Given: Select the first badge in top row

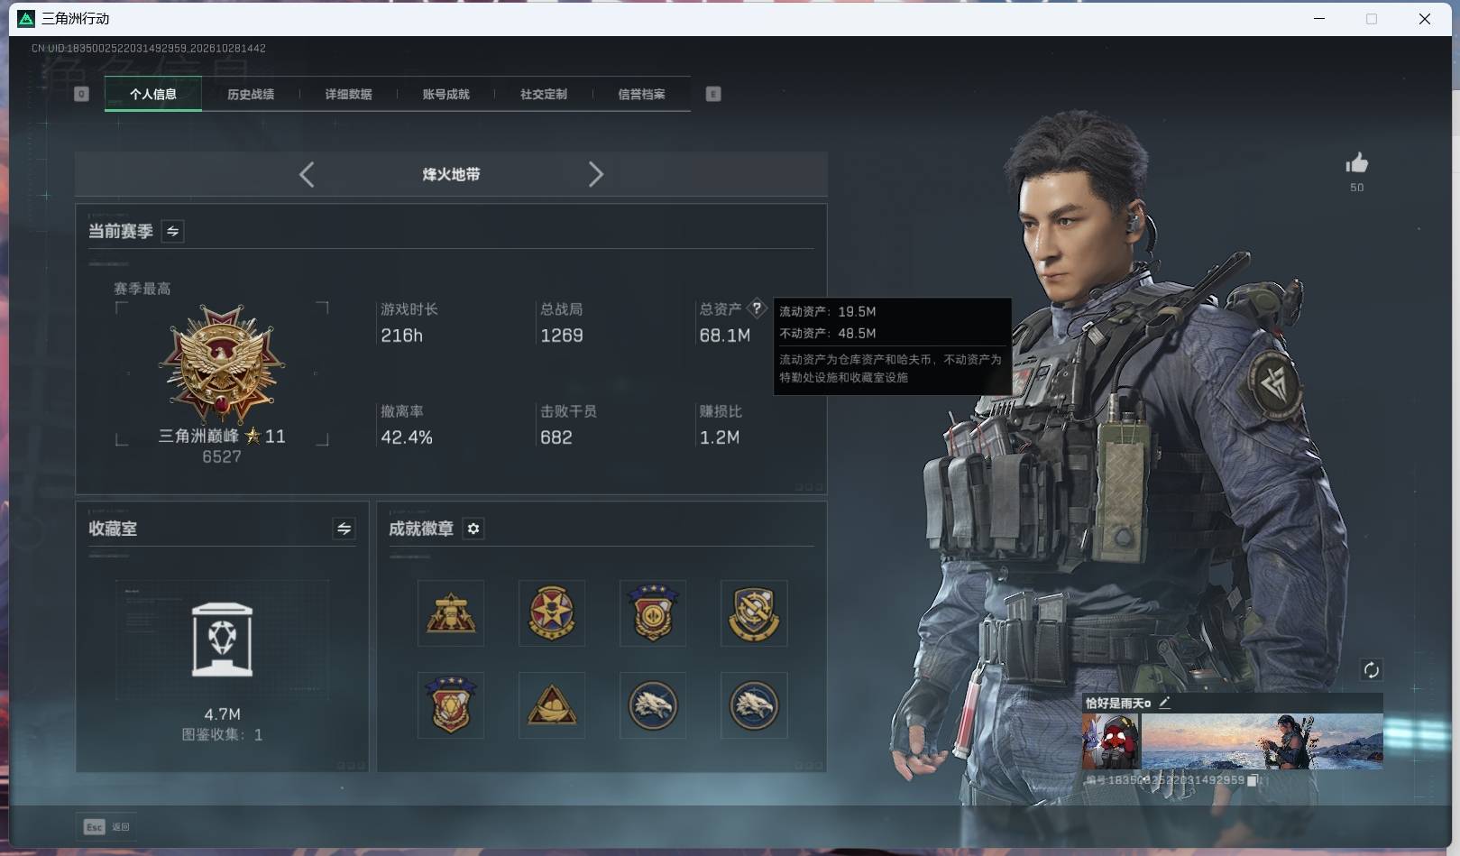Looking at the screenshot, I should coord(451,613).
